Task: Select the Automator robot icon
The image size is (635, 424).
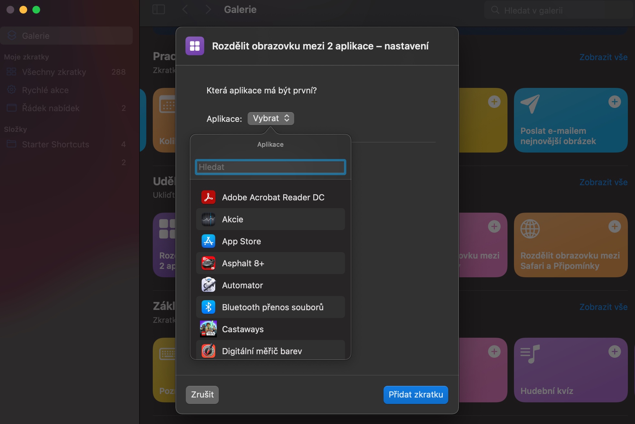Action: [x=208, y=285]
